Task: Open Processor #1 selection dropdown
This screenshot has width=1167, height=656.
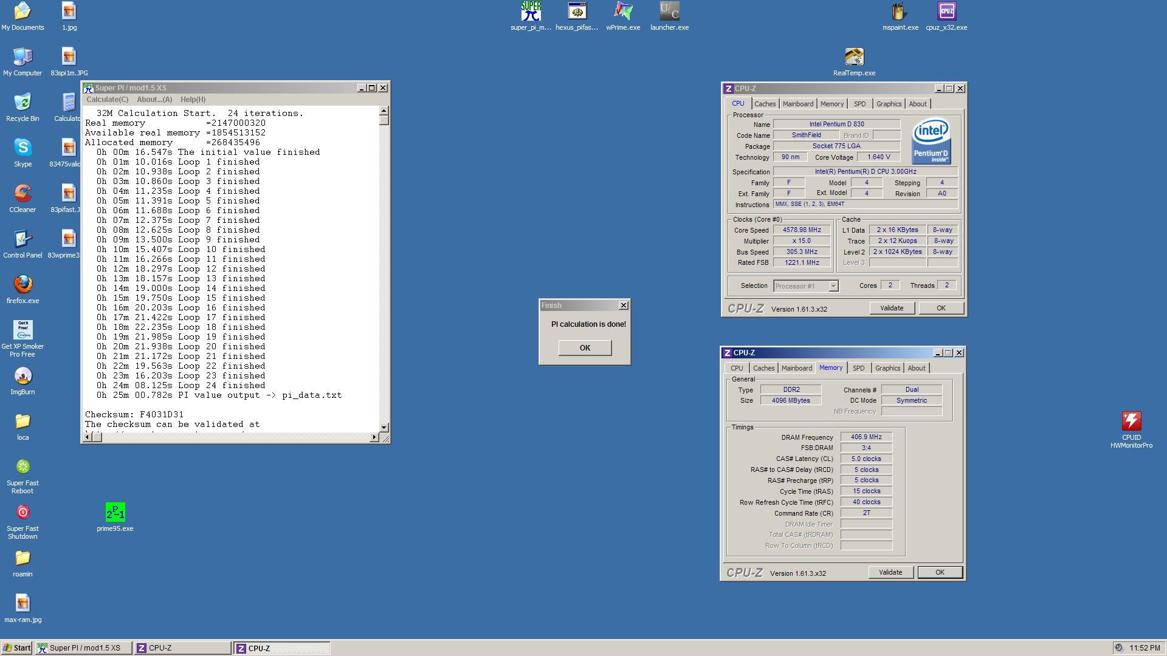Action: tap(806, 286)
